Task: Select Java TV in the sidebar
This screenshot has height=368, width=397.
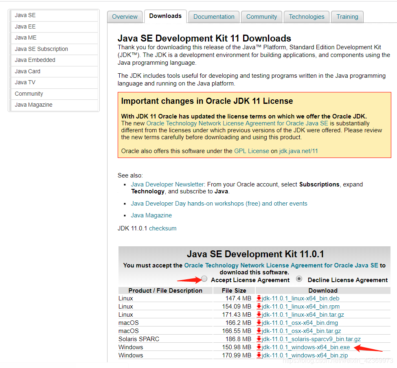Action: [x=54, y=83]
